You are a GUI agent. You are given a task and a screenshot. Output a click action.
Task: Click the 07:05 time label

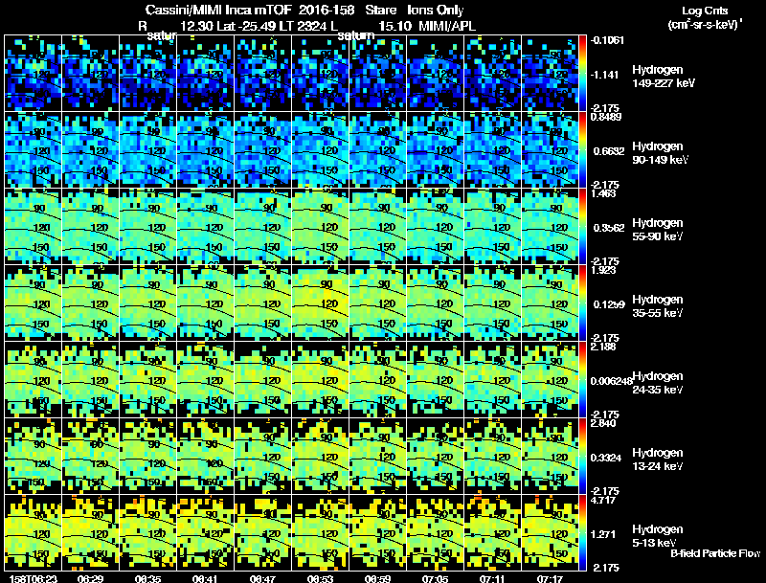435,578
